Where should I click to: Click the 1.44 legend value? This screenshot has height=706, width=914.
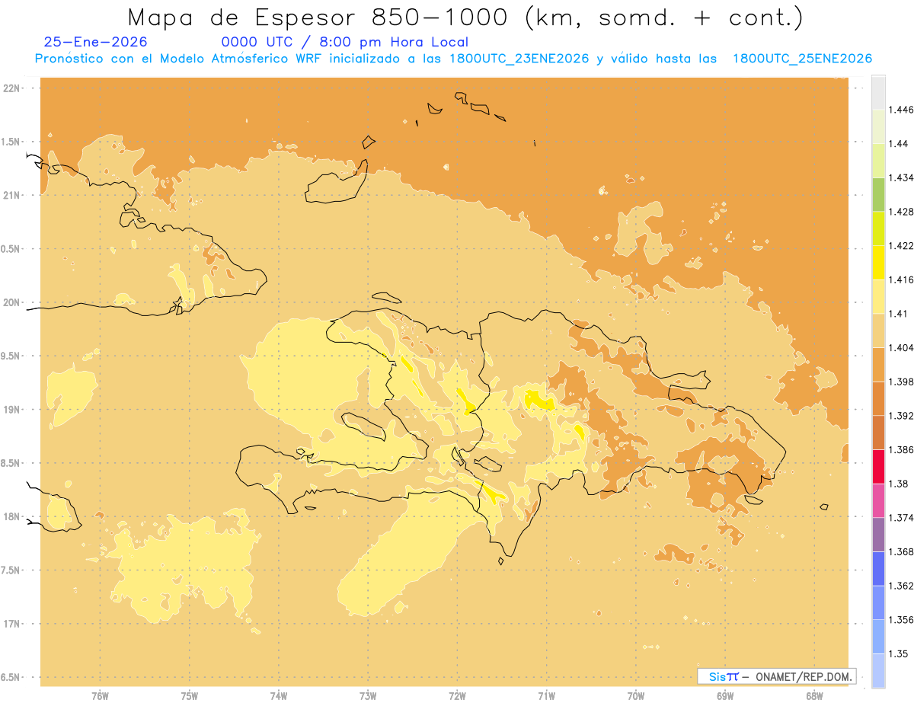897,144
